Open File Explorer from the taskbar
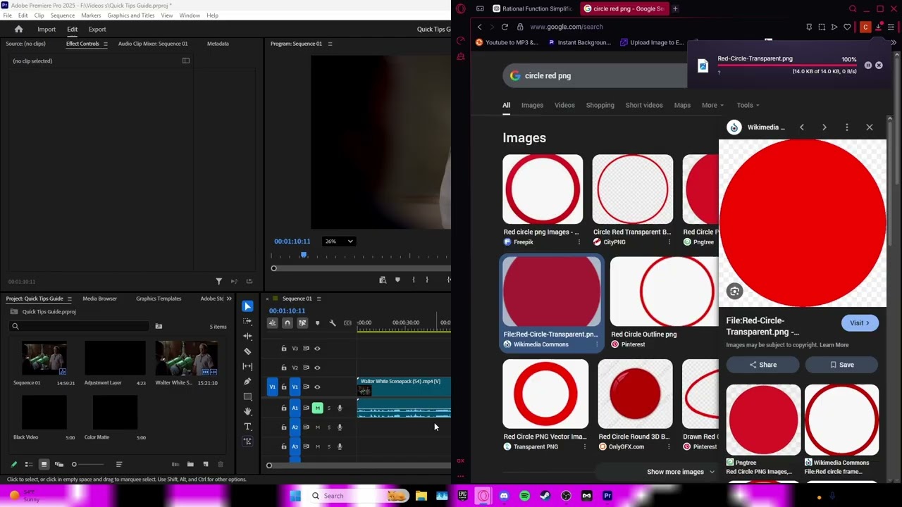The width and height of the screenshot is (902, 507). pyautogui.click(x=421, y=496)
